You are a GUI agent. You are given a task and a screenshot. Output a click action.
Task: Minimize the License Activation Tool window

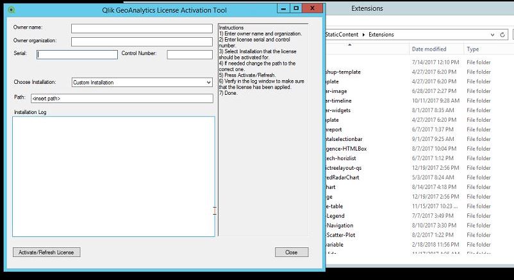(x=283, y=8)
